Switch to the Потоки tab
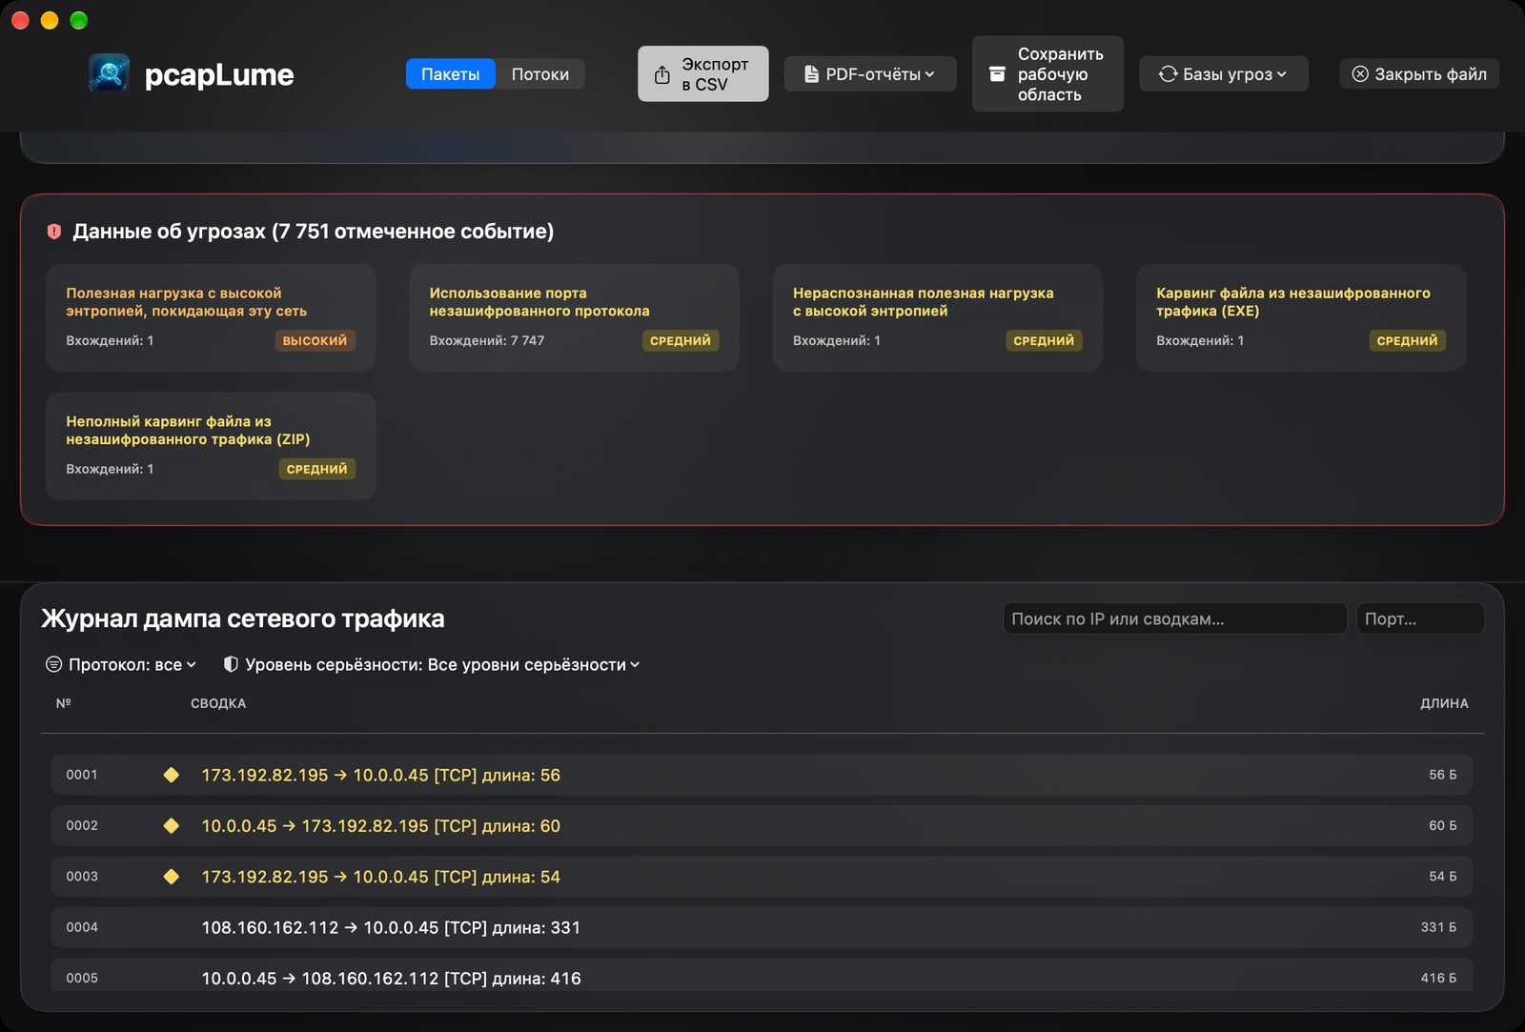Image resolution: width=1525 pixels, height=1032 pixels. point(540,74)
